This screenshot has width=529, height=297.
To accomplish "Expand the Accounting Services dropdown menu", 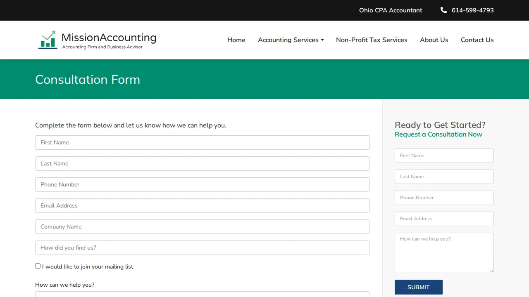I will (x=291, y=40).
